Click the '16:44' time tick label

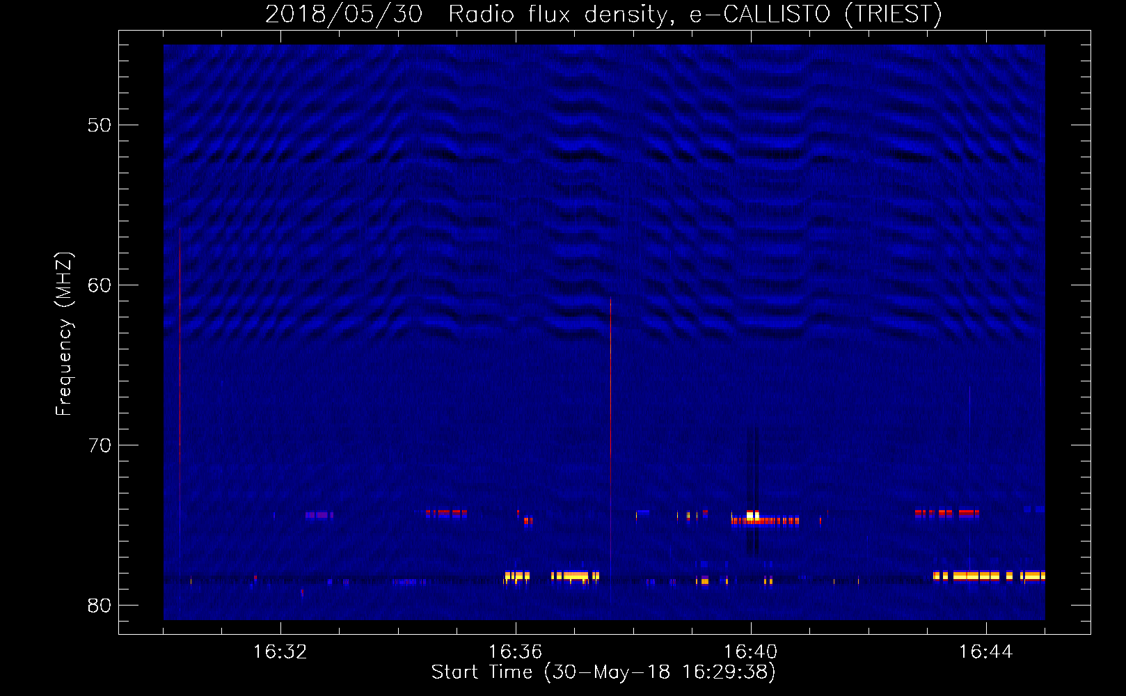point(986,652)
